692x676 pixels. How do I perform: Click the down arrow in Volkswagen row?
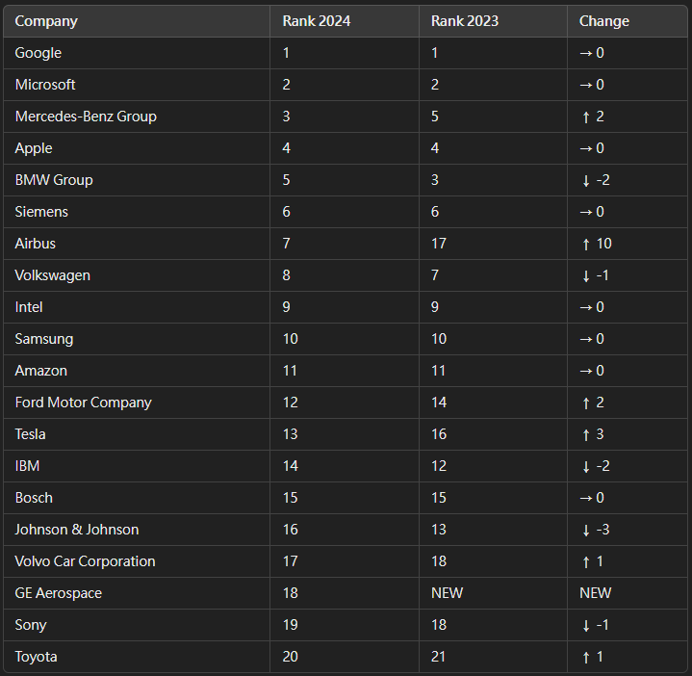pyautogui.click(x=585, y=276)
